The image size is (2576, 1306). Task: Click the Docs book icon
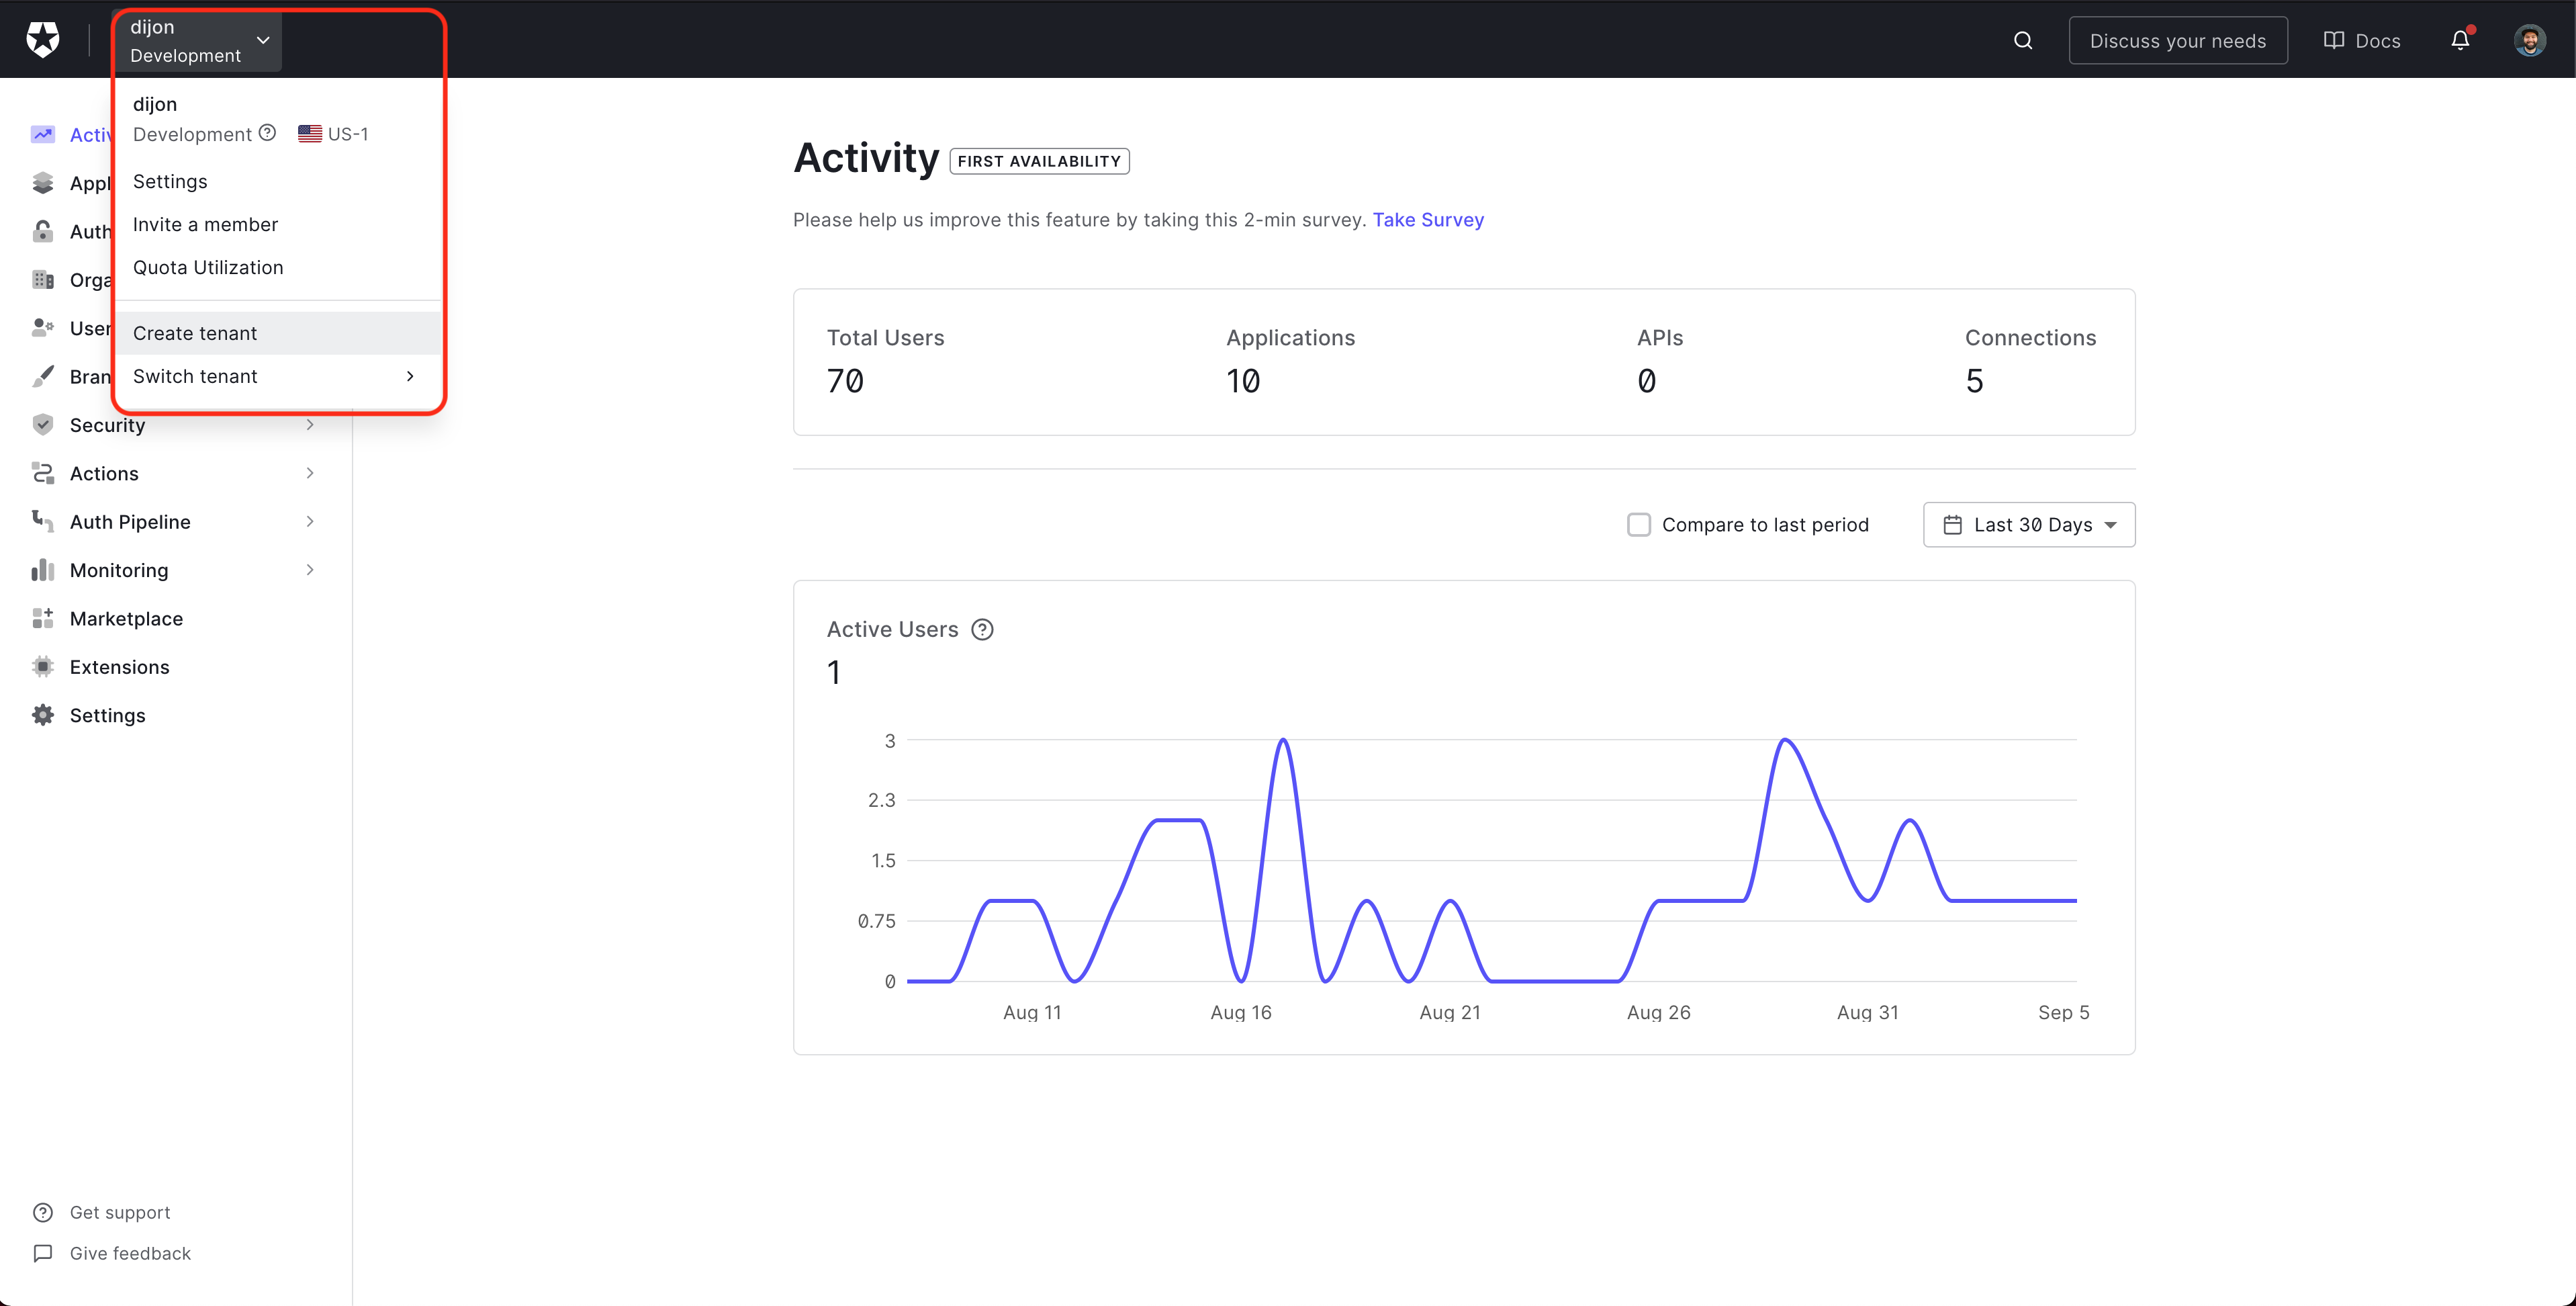(2333, 40)
